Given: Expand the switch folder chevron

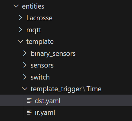Looking at the screenshot, I should point(25,77).
